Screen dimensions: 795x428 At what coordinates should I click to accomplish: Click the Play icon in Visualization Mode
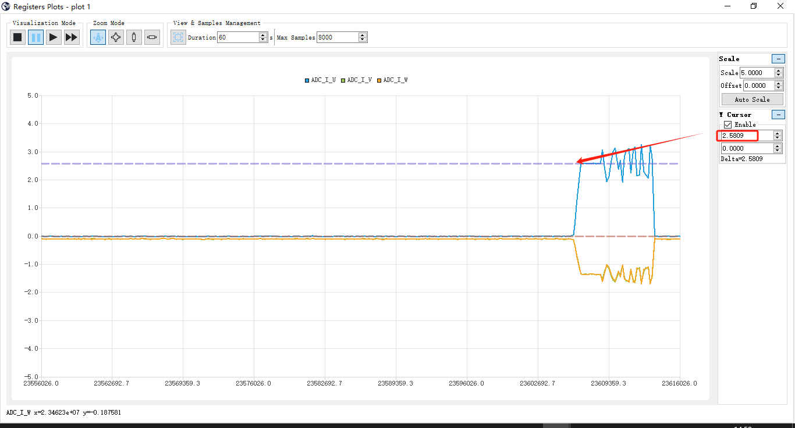(54, 37)
